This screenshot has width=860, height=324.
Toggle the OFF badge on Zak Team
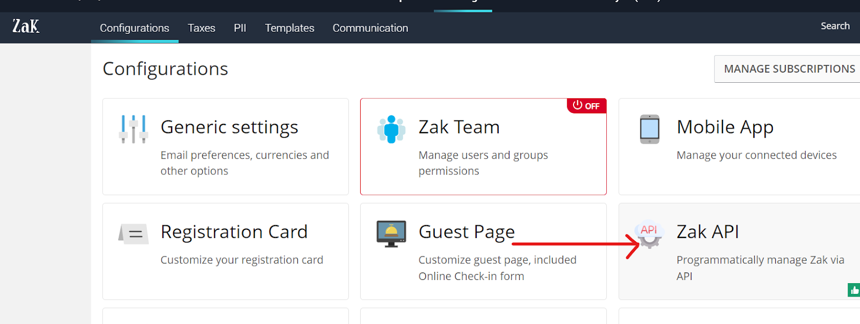586,106
